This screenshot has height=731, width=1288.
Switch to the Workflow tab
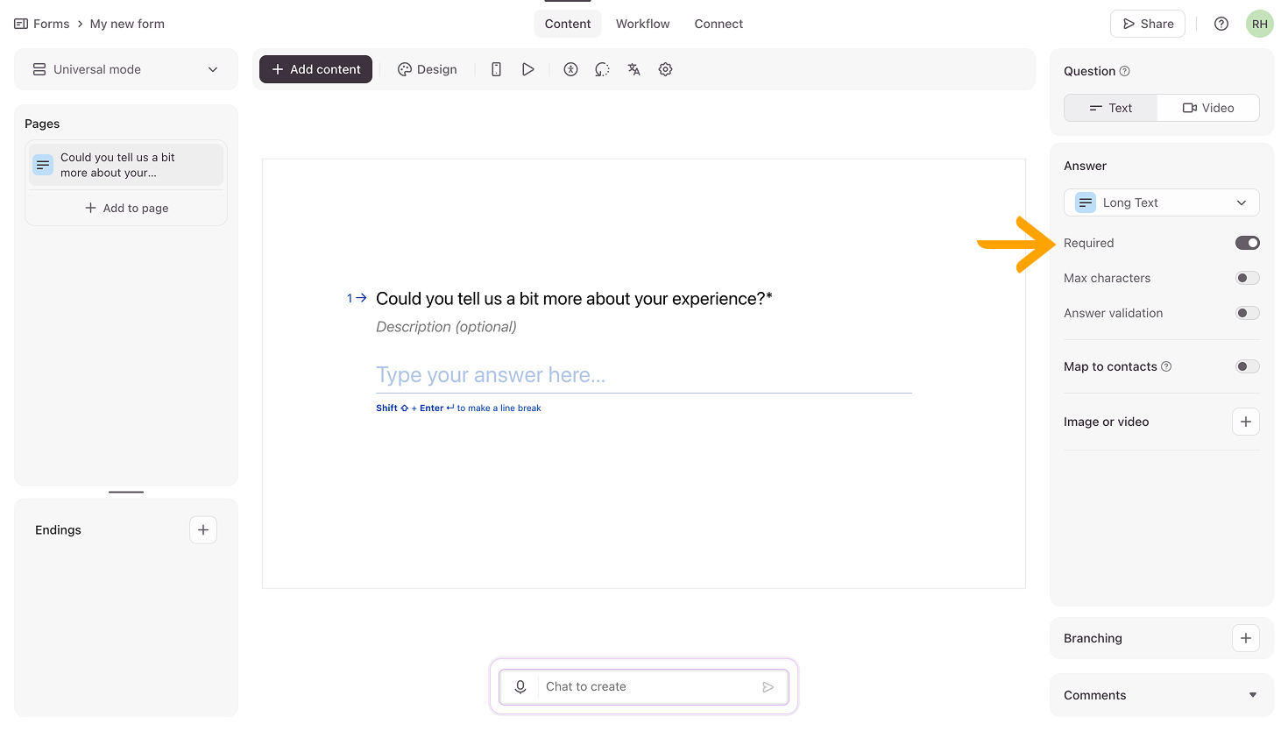pyautogui.click(x=642, y=24)
